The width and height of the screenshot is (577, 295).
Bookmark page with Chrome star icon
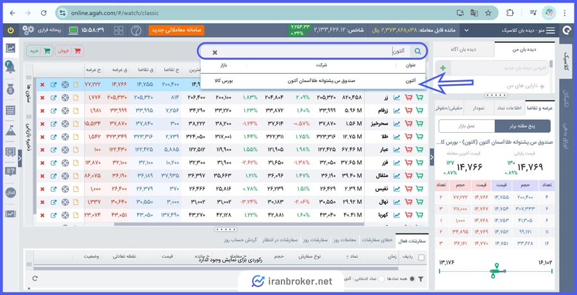coord(488,13)
